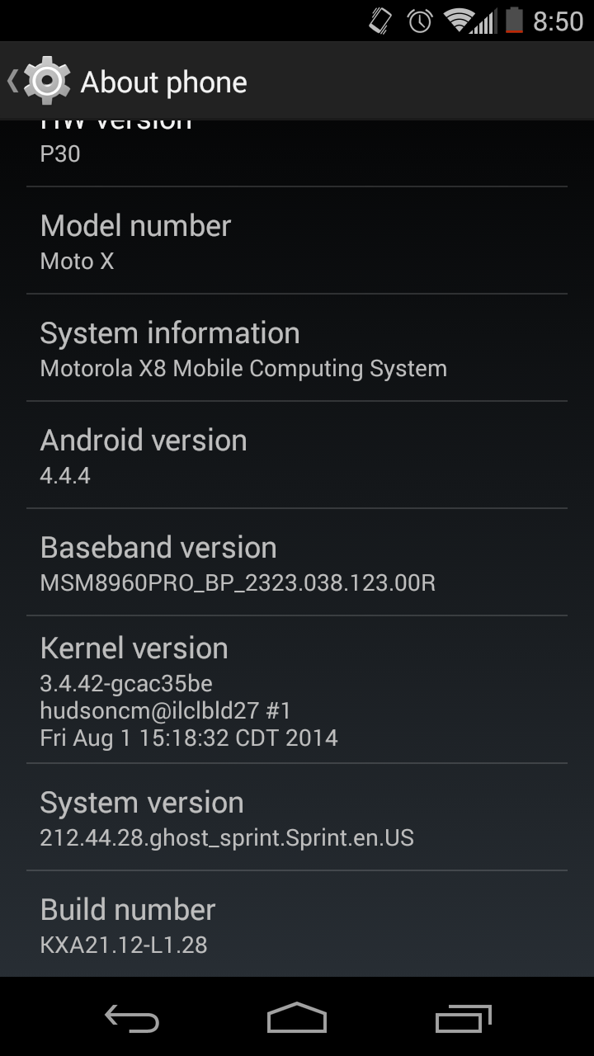Viewport: 594px width, 1056px height.
Task: Tap the auto-rotate status bar icon
Action: click(x=380, y=21)
